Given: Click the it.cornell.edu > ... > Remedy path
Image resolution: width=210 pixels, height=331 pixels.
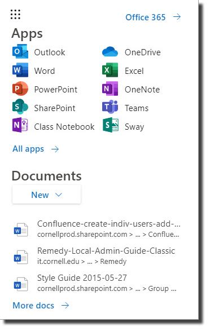Looking at the screenshot, I should (82, 262).
